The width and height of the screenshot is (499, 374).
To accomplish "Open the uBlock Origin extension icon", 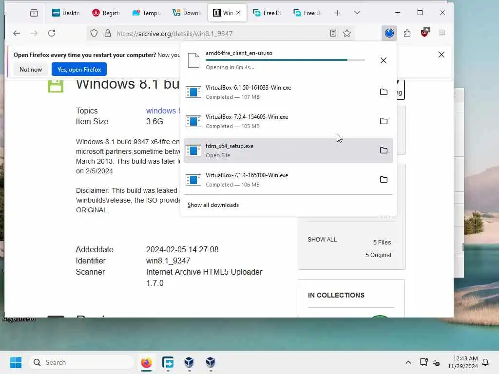I will 425,33.
